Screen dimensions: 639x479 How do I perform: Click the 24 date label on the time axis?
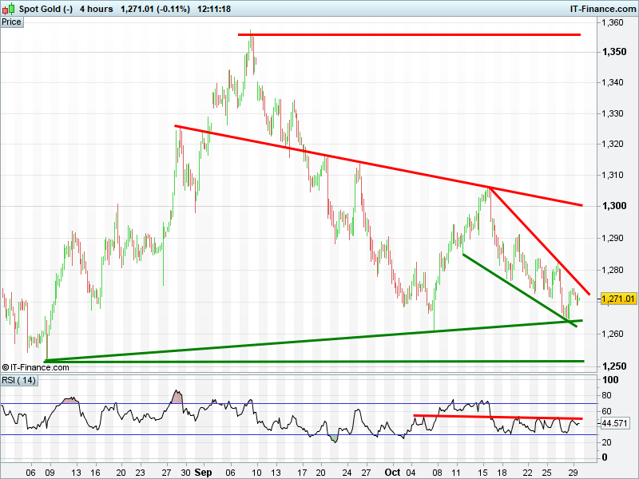pyautogui.click(x=347, y=473)
